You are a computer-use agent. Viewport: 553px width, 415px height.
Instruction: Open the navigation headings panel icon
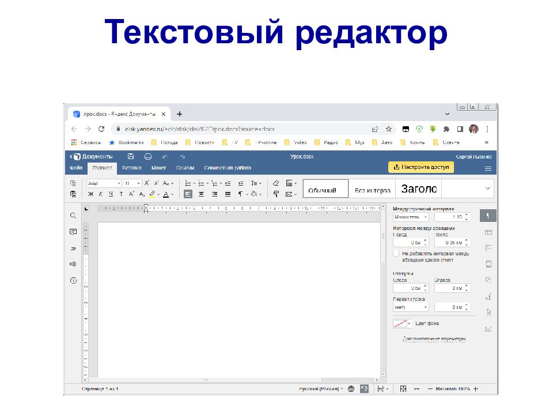pos(73,248)
